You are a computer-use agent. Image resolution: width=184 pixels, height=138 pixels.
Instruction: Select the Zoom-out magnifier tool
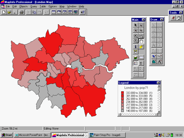pyautogui.click(x=141, y=36)
